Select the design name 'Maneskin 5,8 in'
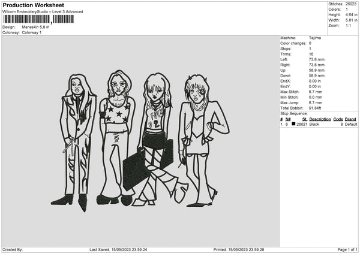Screen dimensions: 360x254 pos(35,27)
